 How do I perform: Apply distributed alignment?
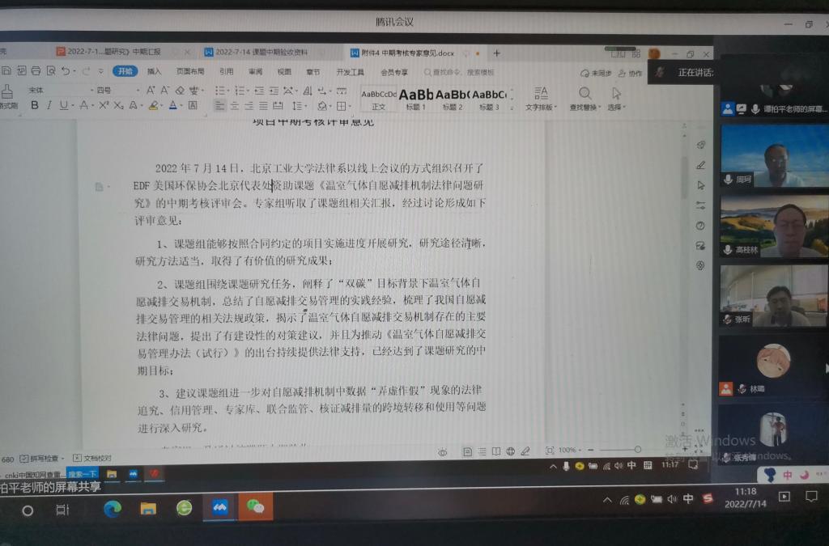278,106
